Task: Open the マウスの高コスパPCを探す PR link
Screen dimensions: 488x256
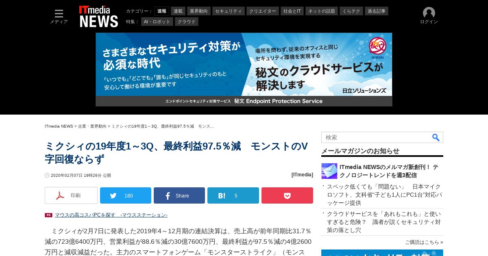Action: click(111, 215)
